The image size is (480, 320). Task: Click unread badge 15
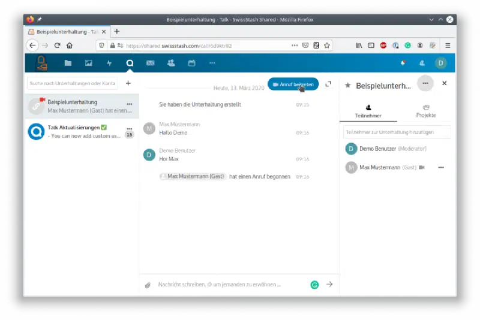[x=130, y=134]
